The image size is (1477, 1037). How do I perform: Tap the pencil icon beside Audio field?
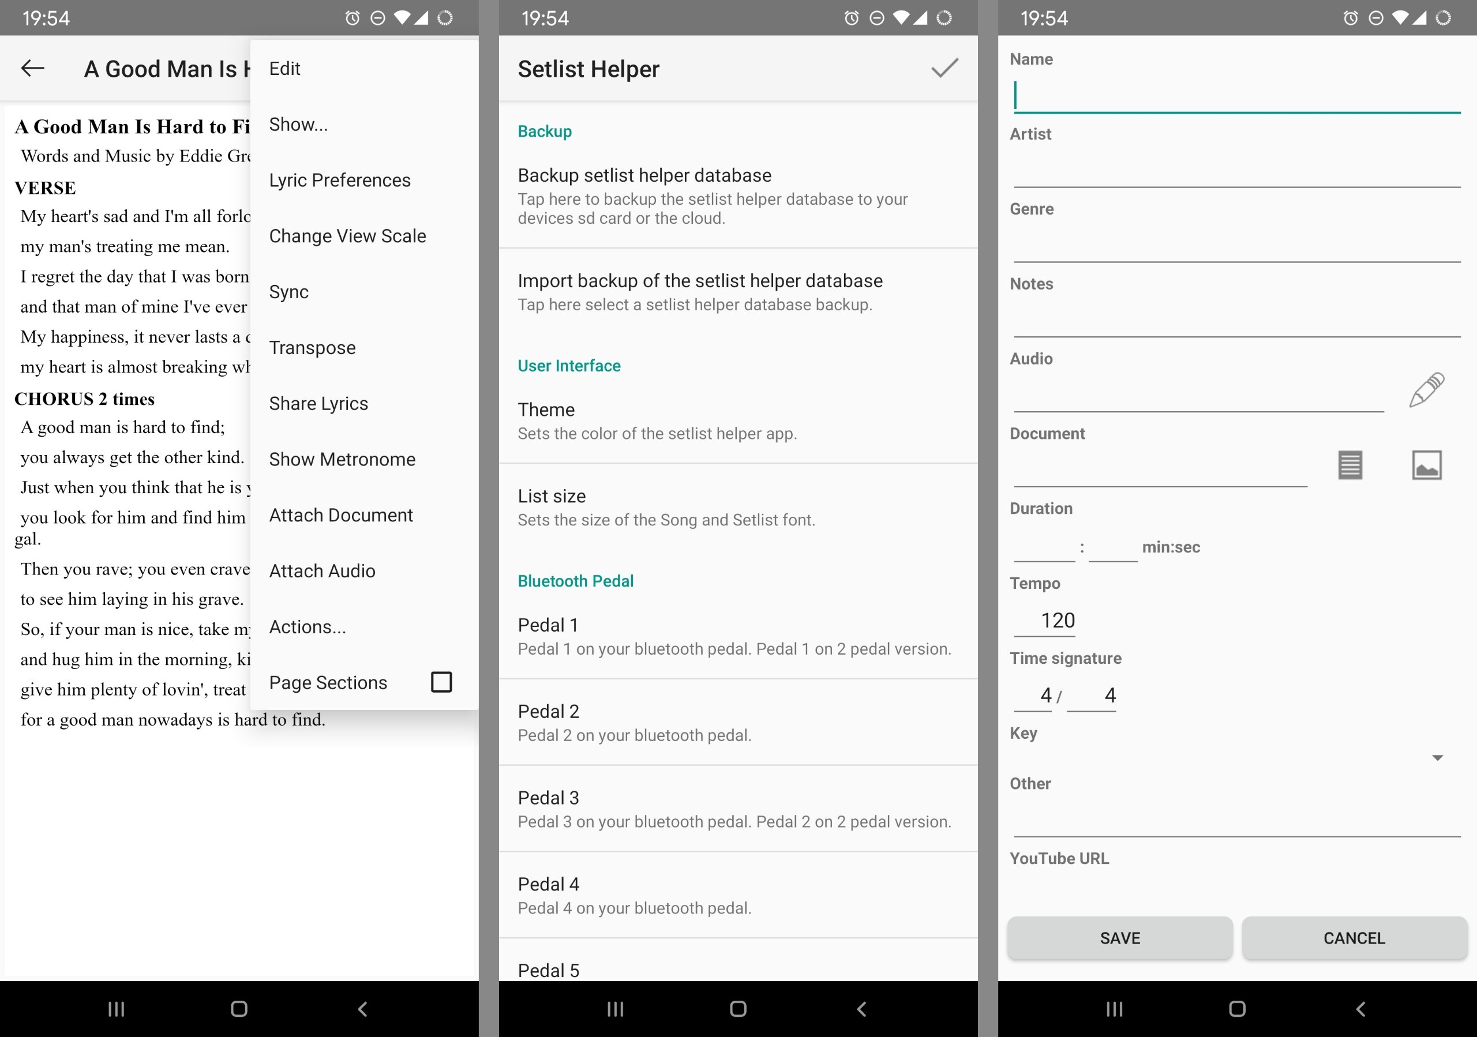click(1426, 390)
